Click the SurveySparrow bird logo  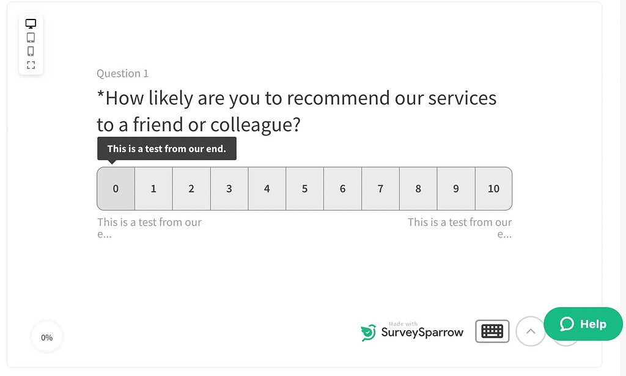coord(368,332)
